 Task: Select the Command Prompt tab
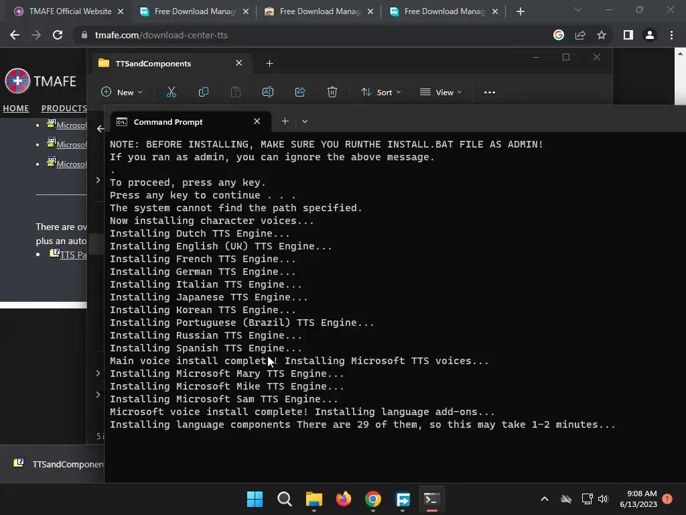(x=190, y=122)
